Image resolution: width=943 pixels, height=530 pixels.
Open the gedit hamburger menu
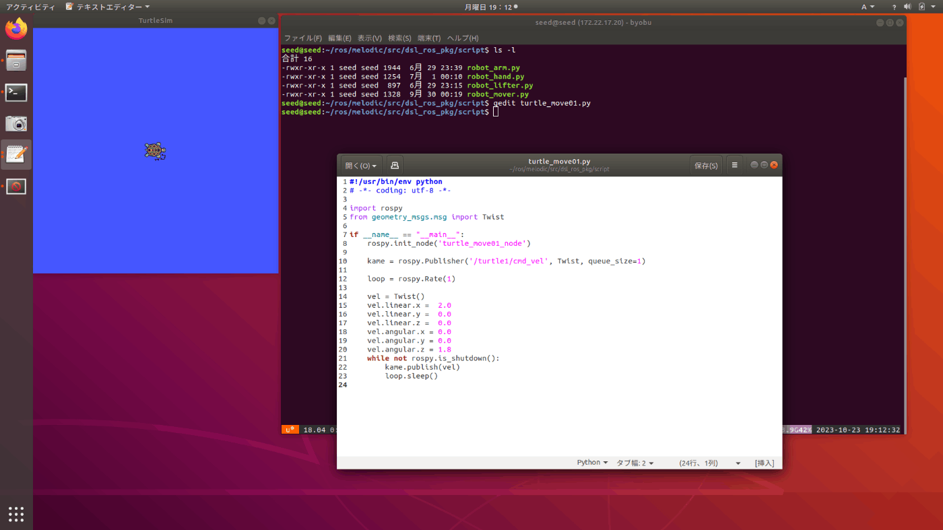point(735,165)
